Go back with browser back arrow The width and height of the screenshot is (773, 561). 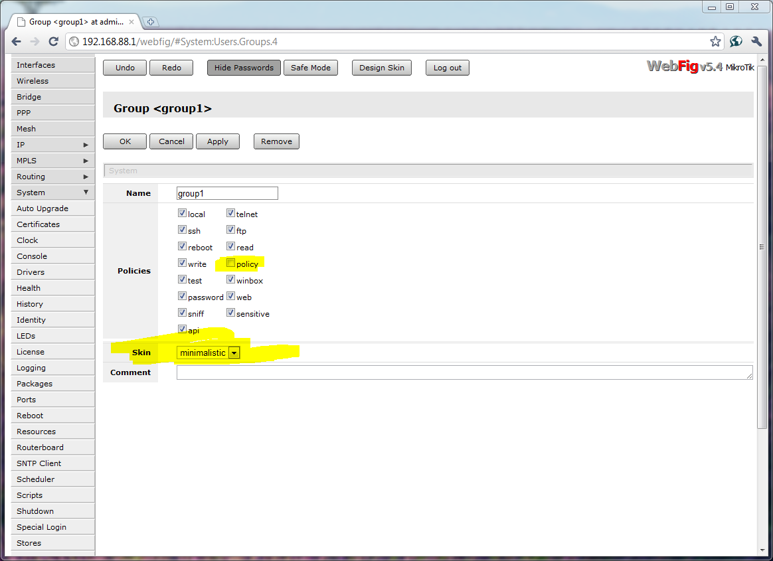point(16,41)
